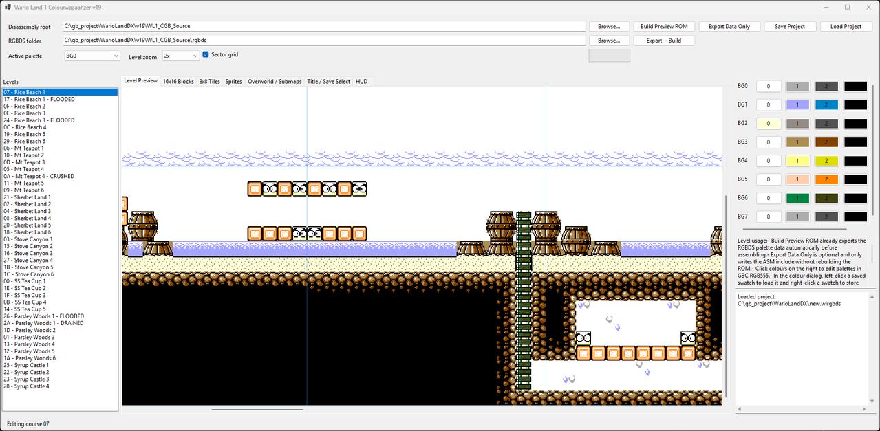Go to Overworld / Submaps tab
Image resolution: width=880 pixels, height=431 pixels.
tap(275, 81)
